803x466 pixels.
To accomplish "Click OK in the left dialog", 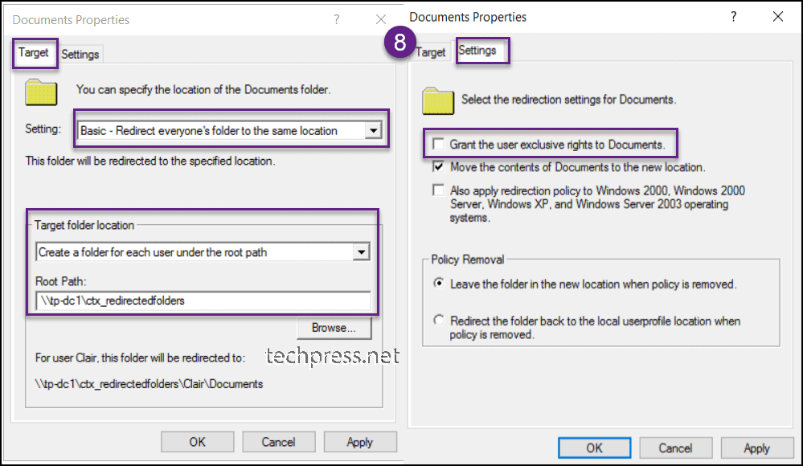I will pyautogui.click(x=197, y=442).
